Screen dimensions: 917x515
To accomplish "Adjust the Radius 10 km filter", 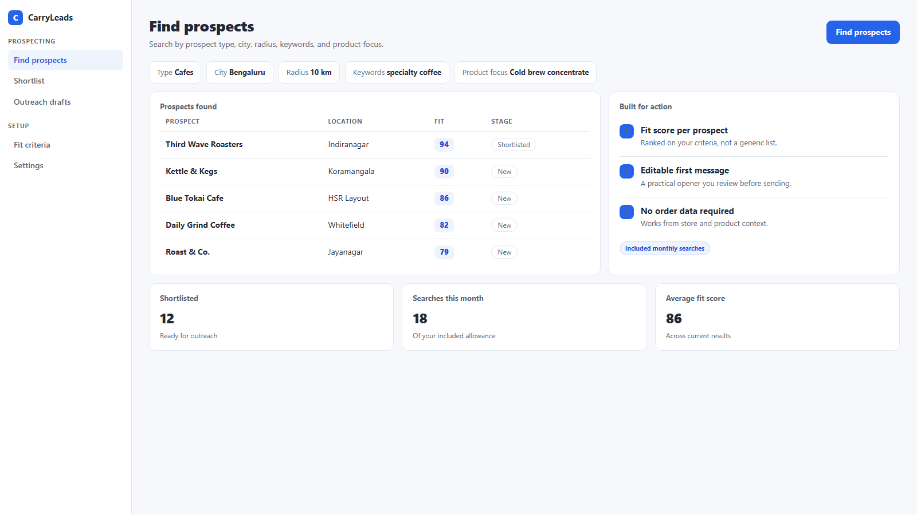I will [x=309, y=73].
